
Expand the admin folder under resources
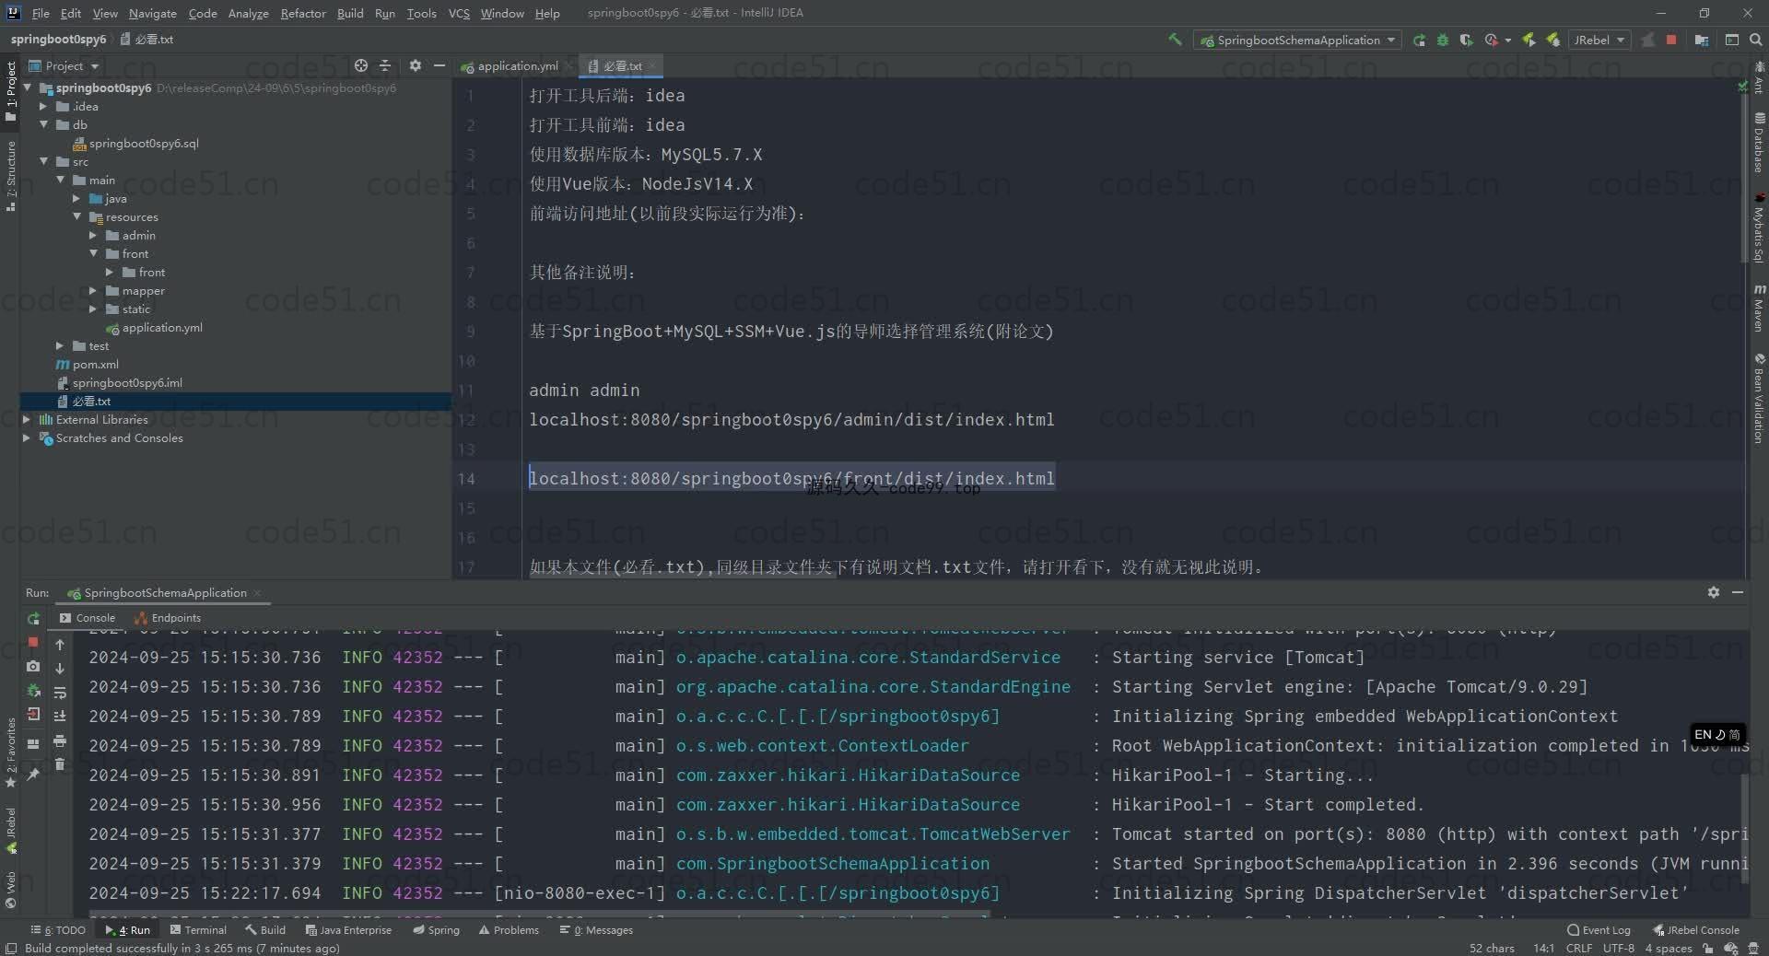click(x=93, y=235)
